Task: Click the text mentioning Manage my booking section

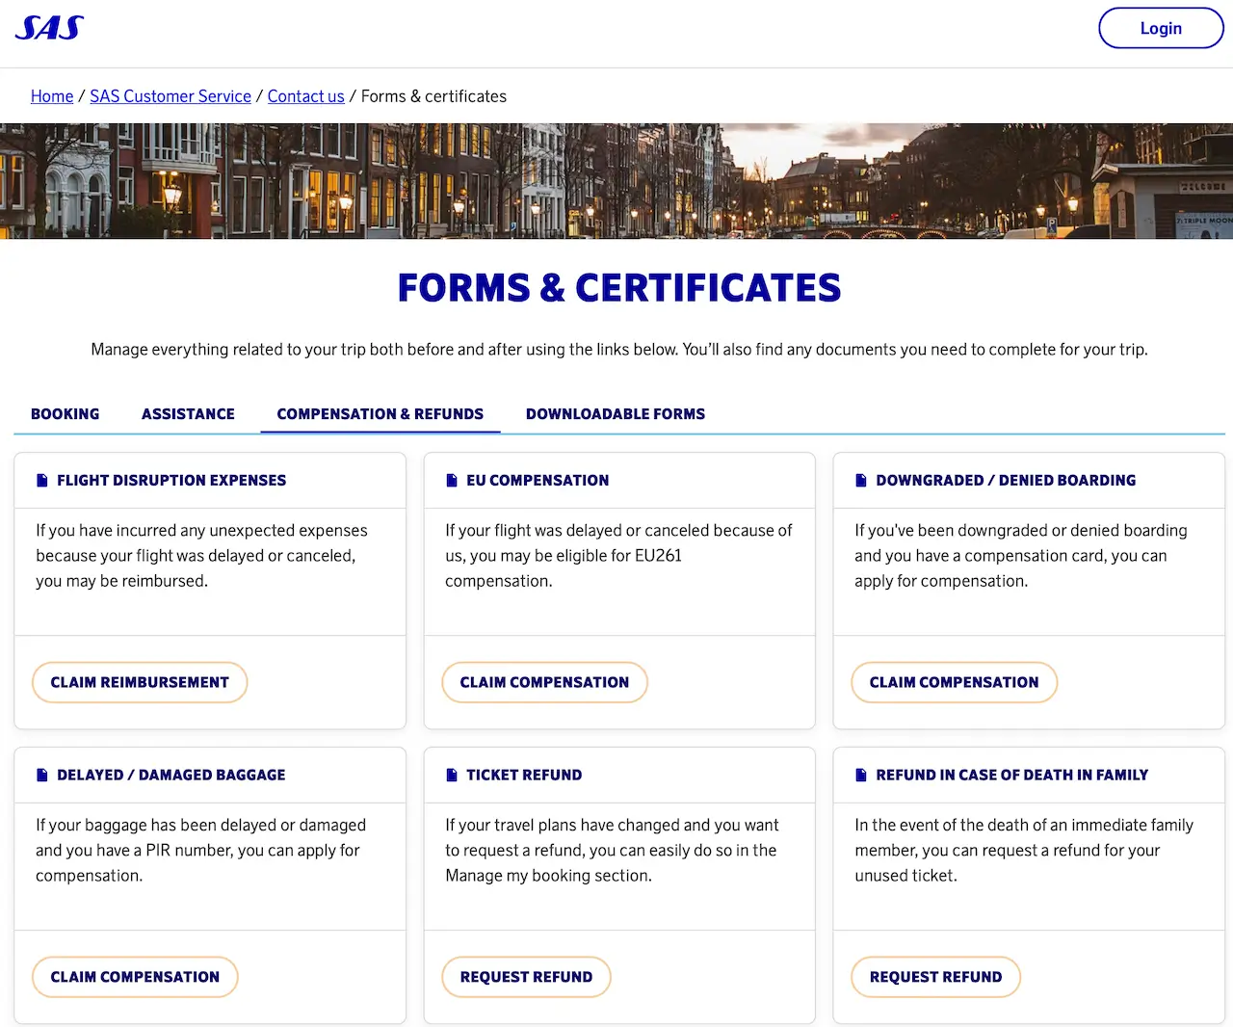Action: (x=612, y=851)
